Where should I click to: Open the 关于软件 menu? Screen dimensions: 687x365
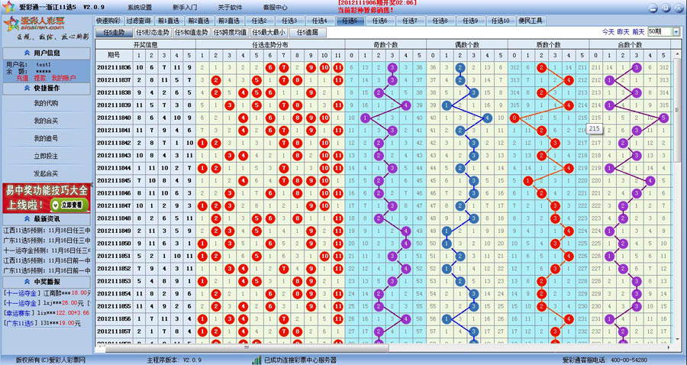(x=230, y=8)
